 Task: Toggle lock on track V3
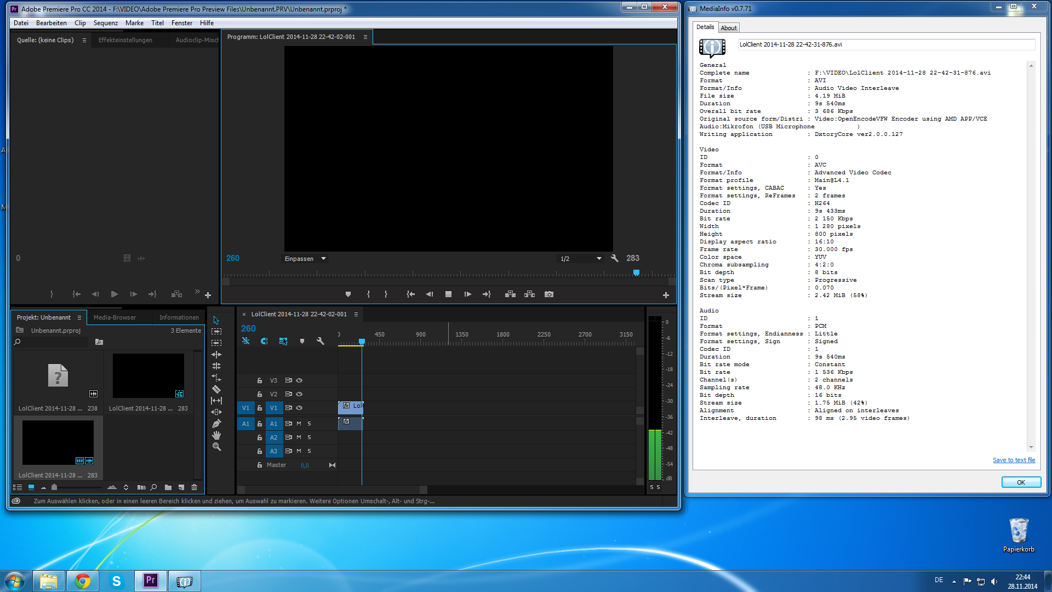click(260, 380)
